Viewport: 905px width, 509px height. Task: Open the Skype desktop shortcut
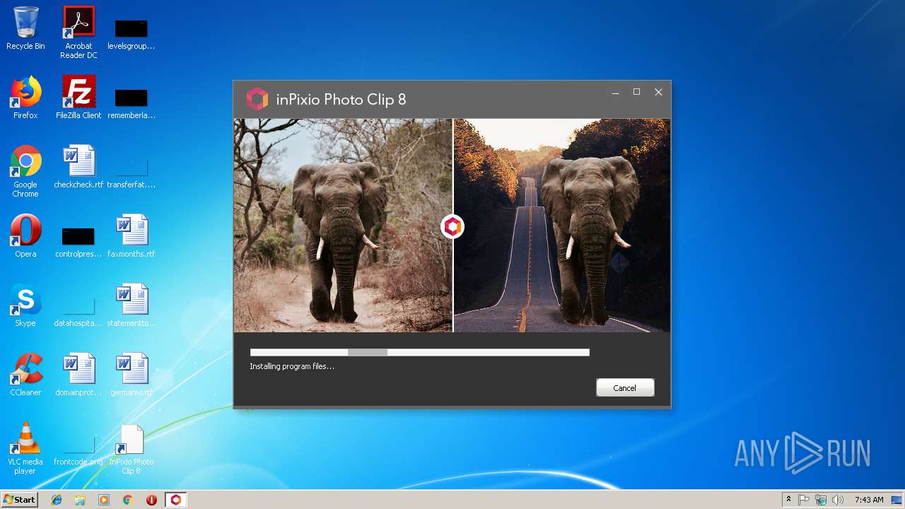25,305
